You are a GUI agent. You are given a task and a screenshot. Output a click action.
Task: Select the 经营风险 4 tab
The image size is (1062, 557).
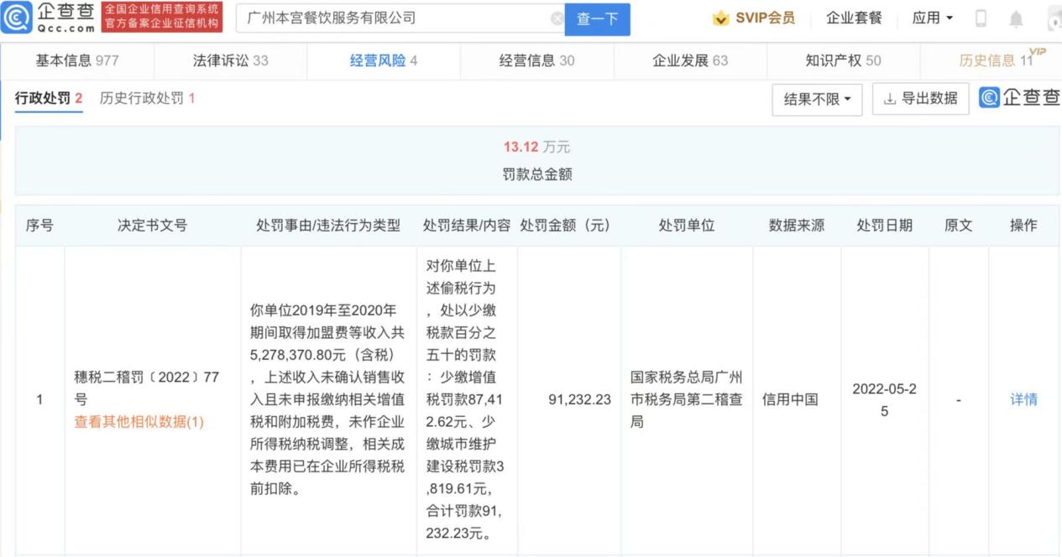pyautogui.click(x=384, y=60)
